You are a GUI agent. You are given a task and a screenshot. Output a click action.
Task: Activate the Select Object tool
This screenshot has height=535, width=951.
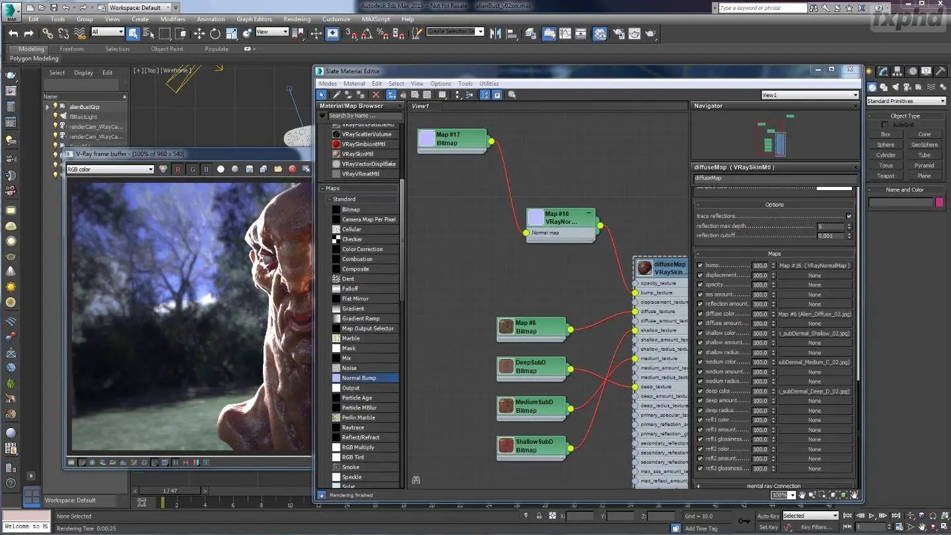pos(133,34)
